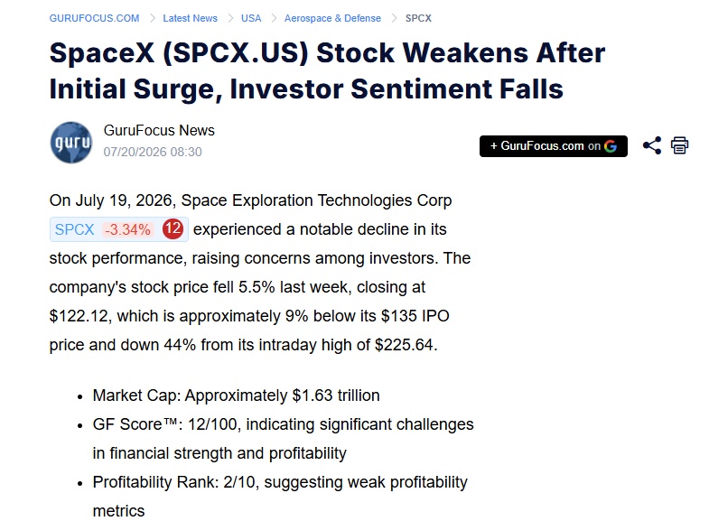Click the share icon

coord(651,145)
